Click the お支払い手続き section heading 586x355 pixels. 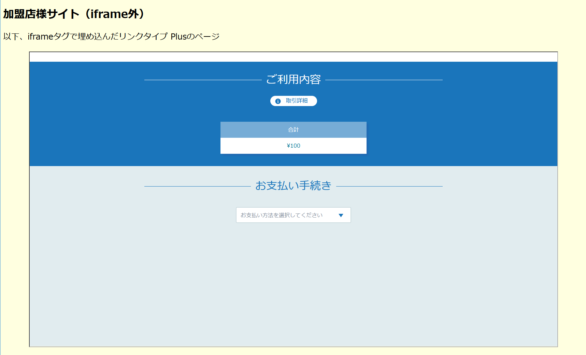point(294,186)
